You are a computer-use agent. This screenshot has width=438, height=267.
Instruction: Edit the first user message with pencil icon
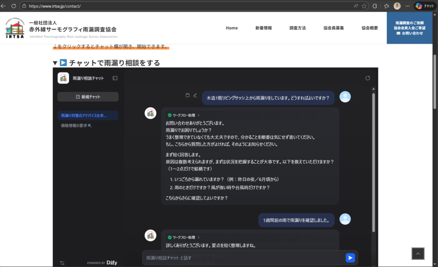click(x=195, y=95)
